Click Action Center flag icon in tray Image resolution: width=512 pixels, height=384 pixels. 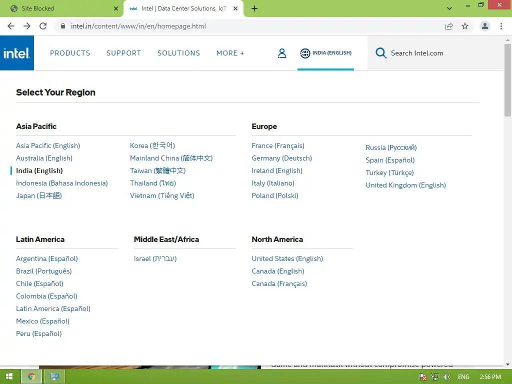(423, 377)
